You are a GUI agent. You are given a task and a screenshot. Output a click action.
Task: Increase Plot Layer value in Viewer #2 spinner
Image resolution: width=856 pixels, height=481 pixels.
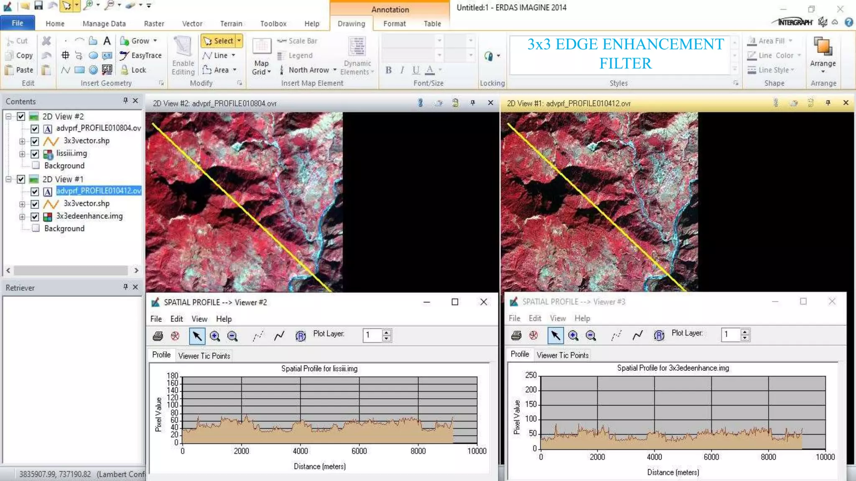387,332
